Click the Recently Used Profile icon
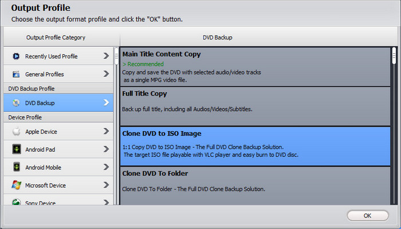Viewport: 401px width, 229px height. point(16,56)
